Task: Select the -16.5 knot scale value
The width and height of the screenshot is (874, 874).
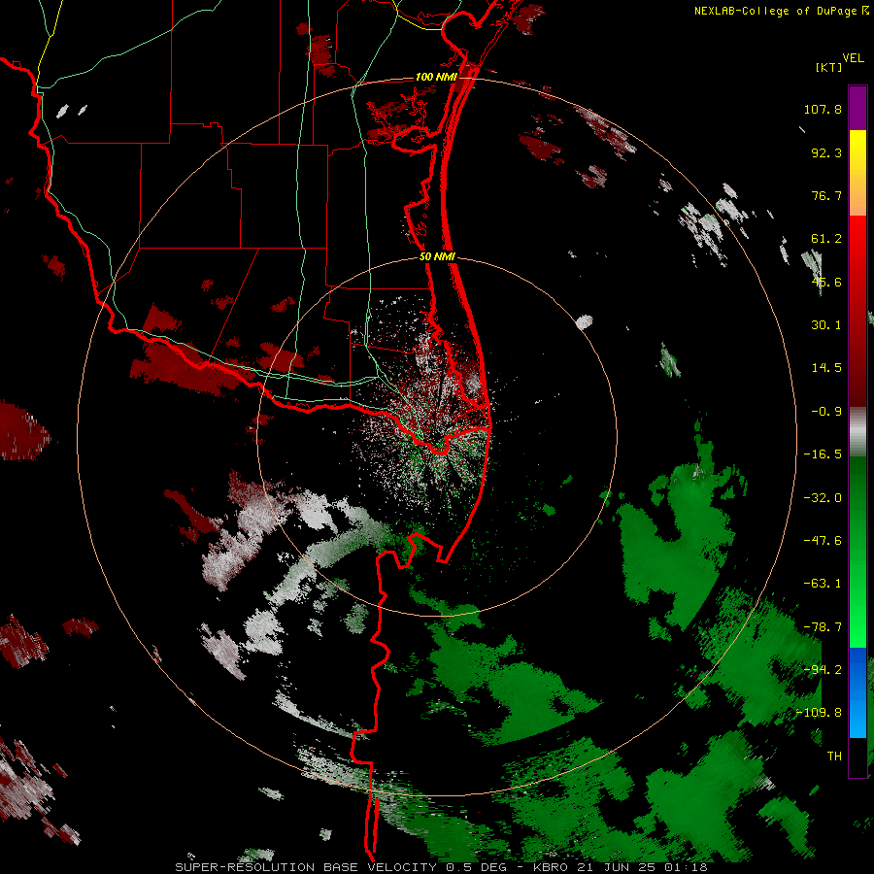Action: tap(823, 454)
